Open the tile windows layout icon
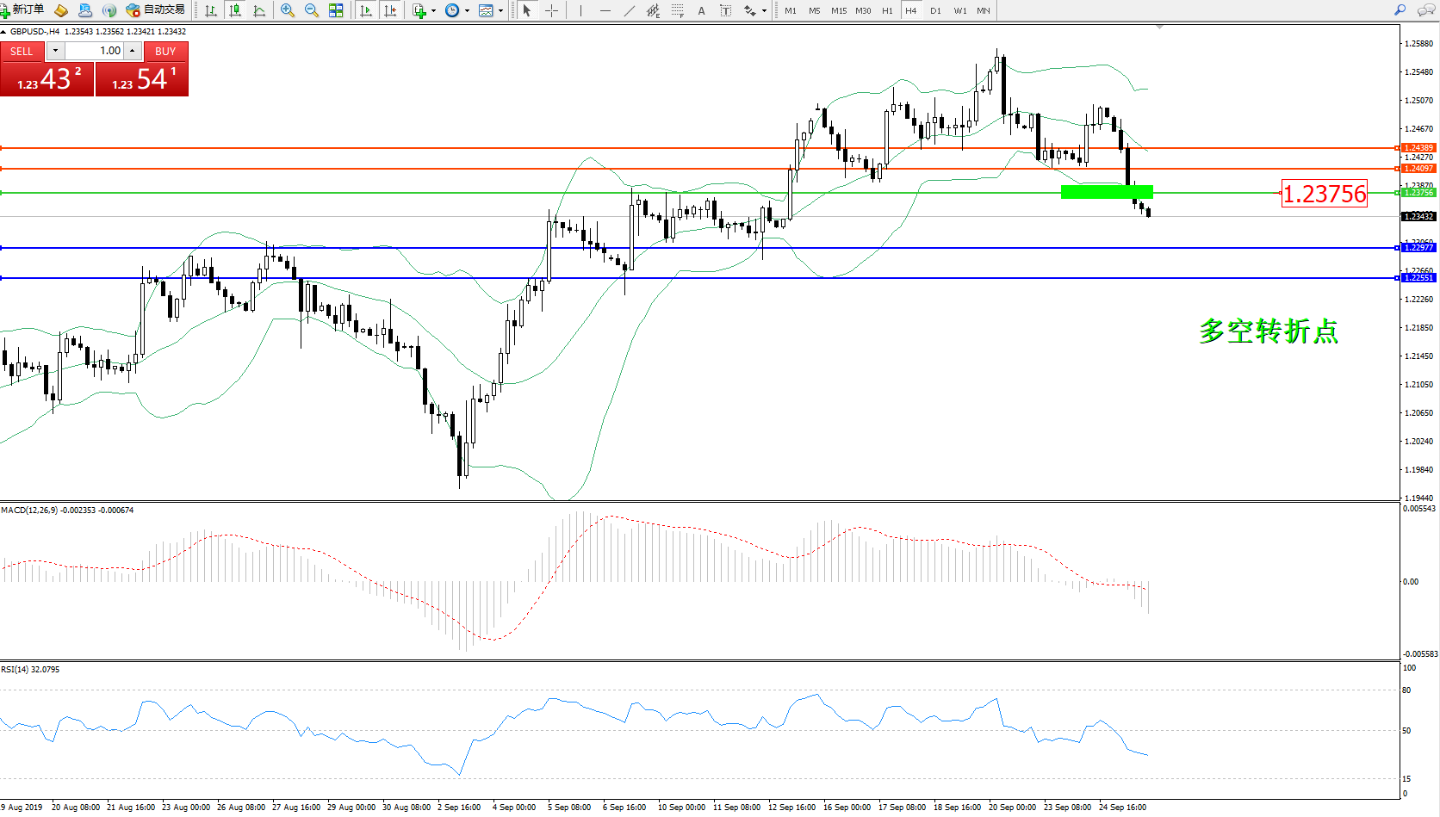The width and height of the screenshot is (1440, 817). point(336,10)
